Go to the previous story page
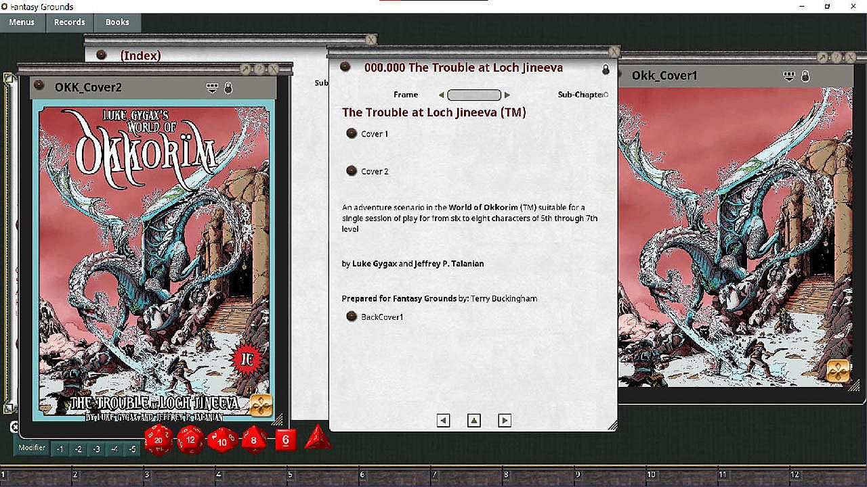This screenshot has height=487, width=867. pyautogui.click(x=443, y=421)
